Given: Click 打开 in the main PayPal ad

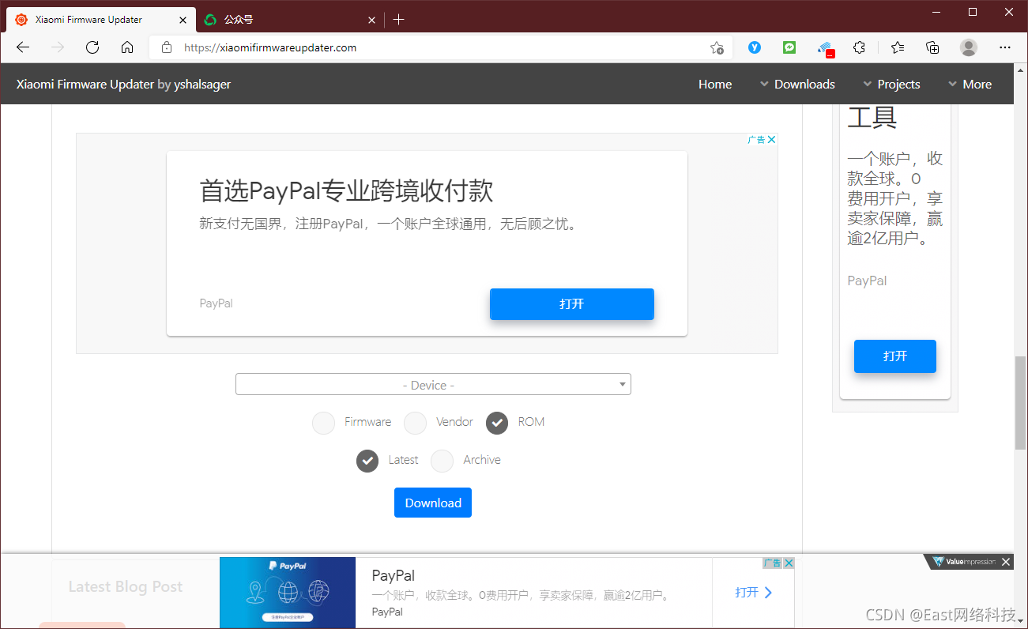Looking at the screenshot, I should point(572,304).
